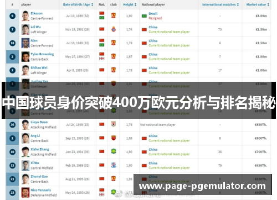277x200 pixels.
Task: Click Brazil national team link for Elkeson
Action: coord(153,14)
